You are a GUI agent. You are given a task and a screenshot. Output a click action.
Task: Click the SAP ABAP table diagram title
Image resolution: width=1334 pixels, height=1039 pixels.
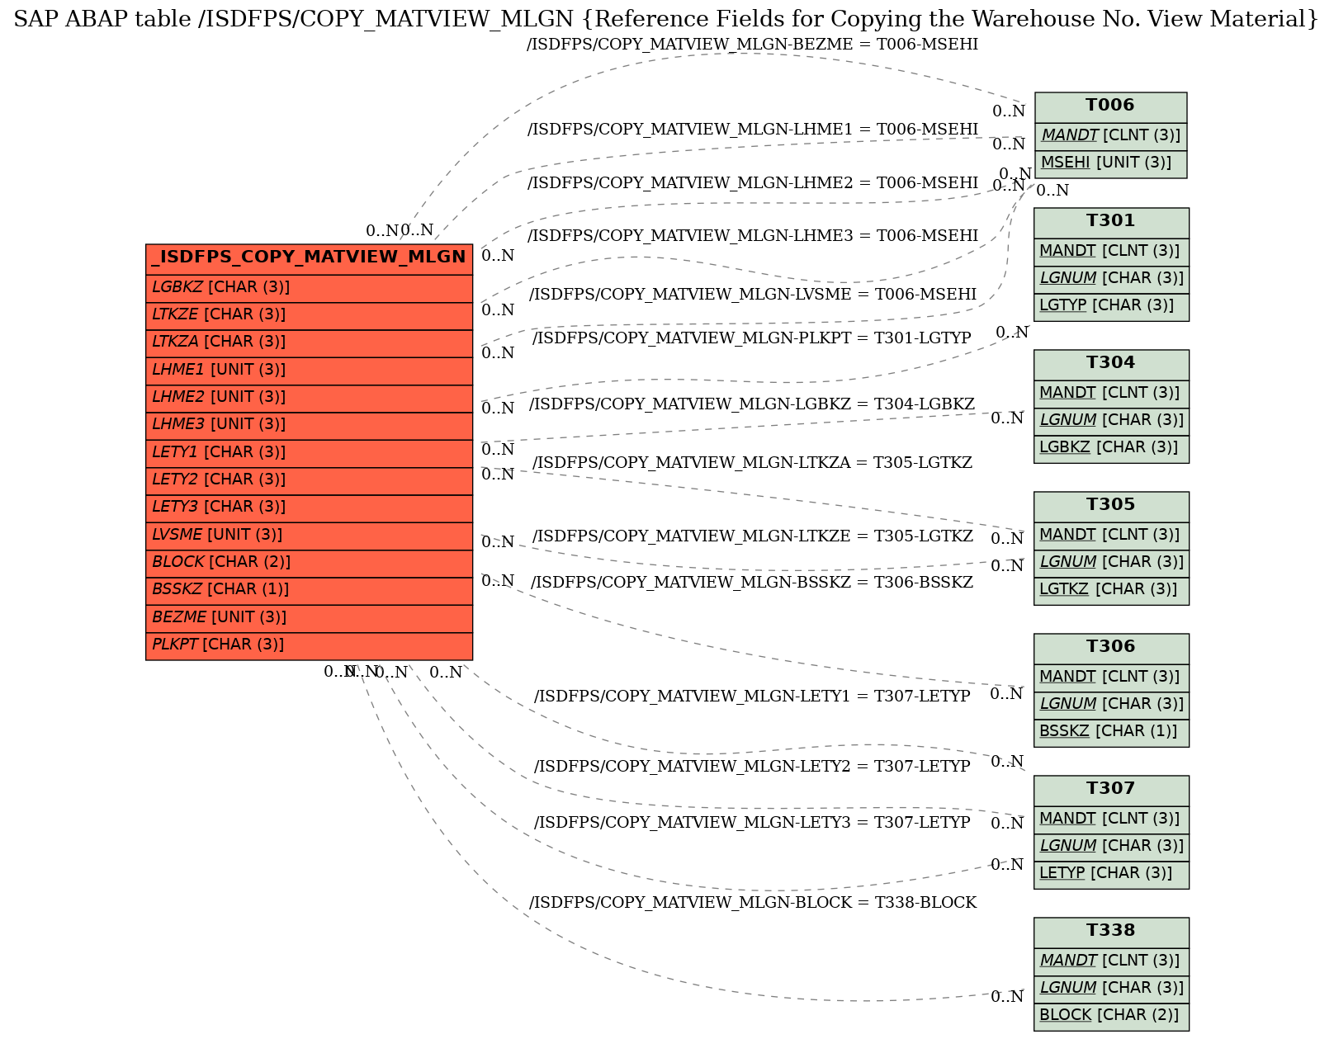click(x=666, y=20)
